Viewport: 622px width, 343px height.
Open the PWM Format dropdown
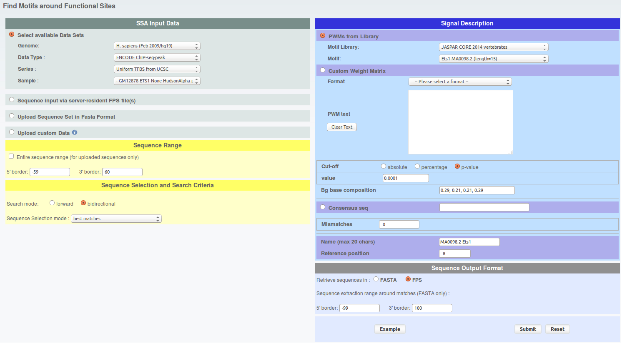click(460, 82)
